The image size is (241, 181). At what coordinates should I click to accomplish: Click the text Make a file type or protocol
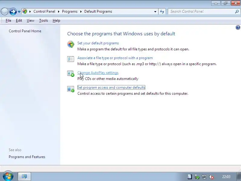coord(147,64)
